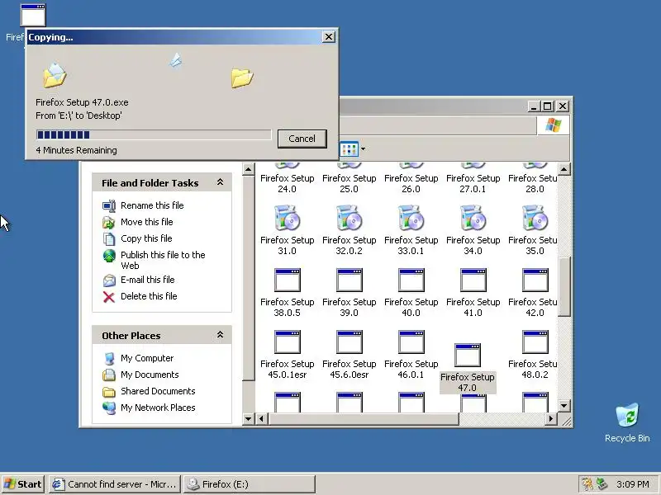Minimize the Firefox (E:) Explorer window
This screenshot has width=661, height=495.
click(x=534, y=106)
